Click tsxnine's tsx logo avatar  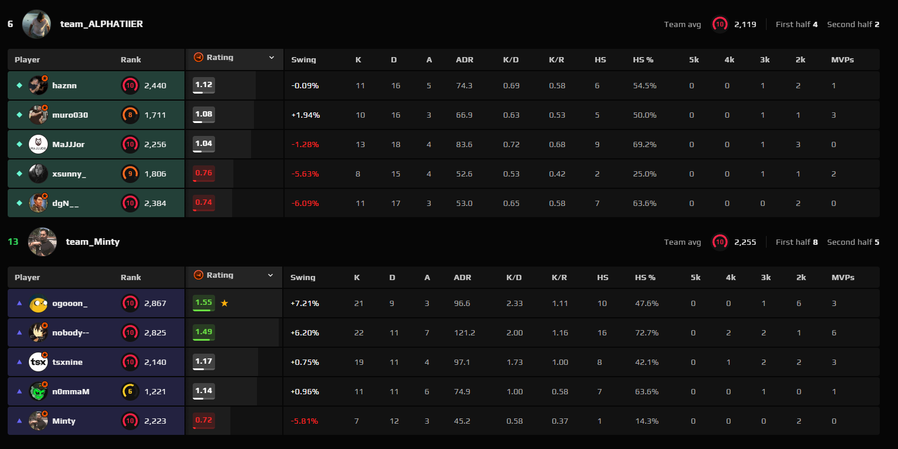tap(38, 362)
